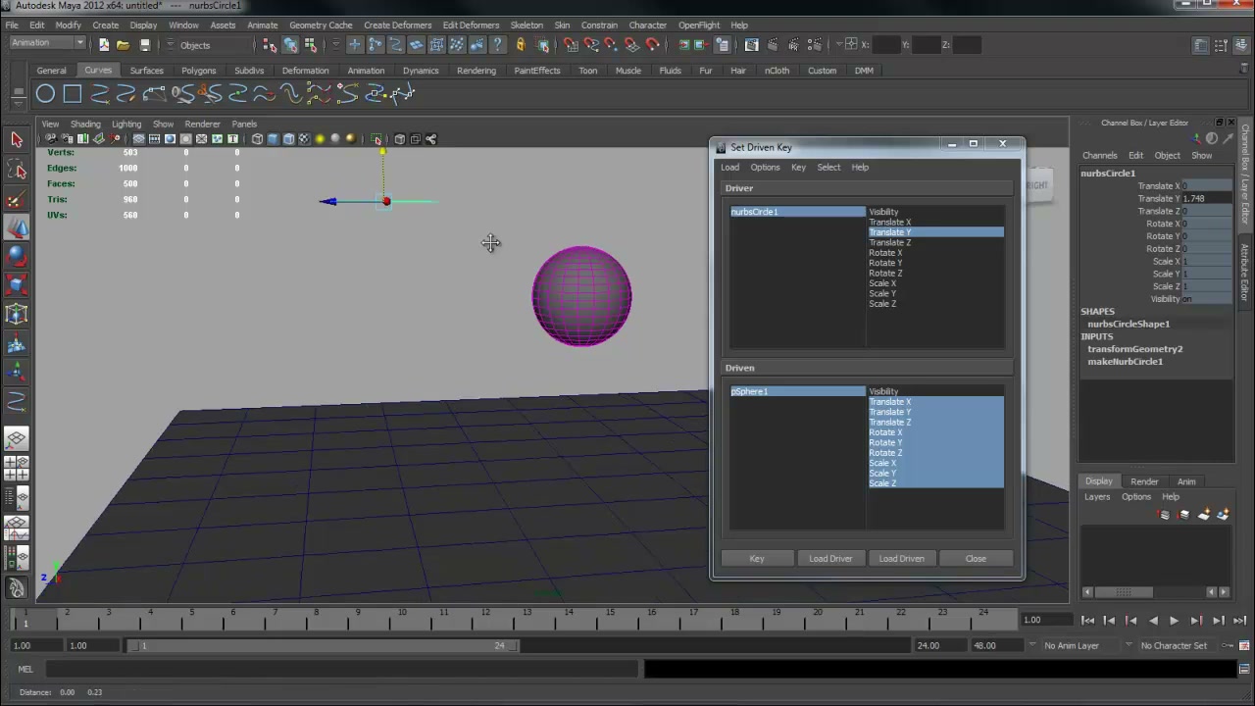The image size is (1255, 706).
Task: Click the play forward playback button
Action: click(1174, 620)
